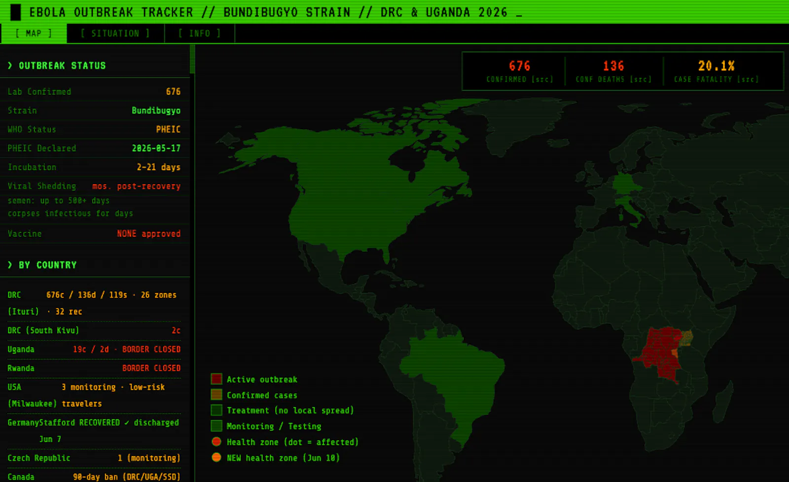
Task: Open the [src] link under CASE FATALITY
Action: (x=748, y=79)
